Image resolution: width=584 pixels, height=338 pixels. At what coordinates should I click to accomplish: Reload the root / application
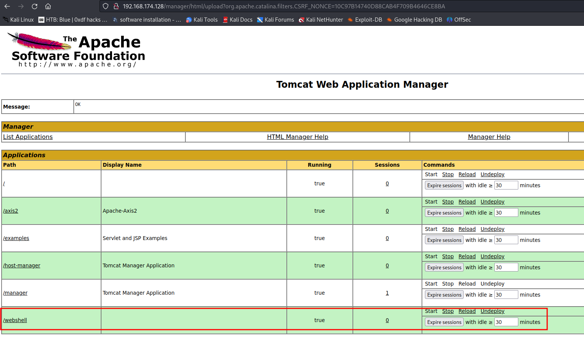[x=467, y=174]
